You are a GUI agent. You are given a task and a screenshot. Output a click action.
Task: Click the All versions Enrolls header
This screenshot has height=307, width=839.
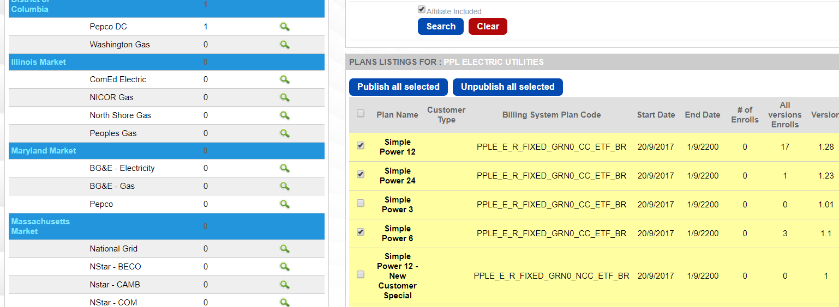pos(785,115)
